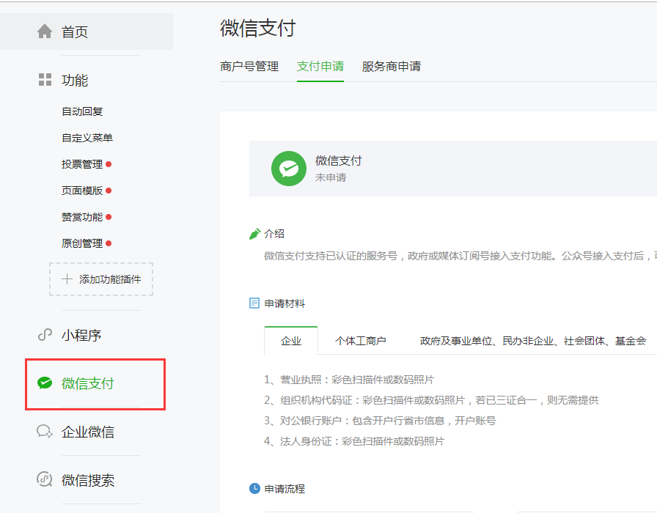
Task: Click the red dot next to 页面模版
Action: (x=109, y=191)
